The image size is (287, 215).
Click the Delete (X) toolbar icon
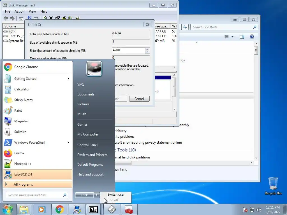pyautogui.click(x=51, y=18)
